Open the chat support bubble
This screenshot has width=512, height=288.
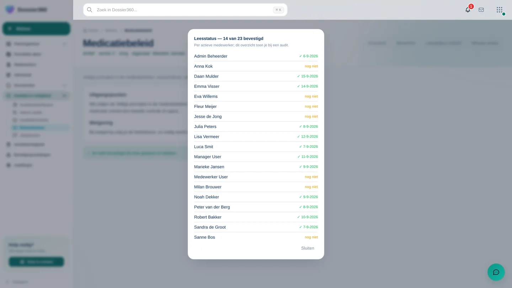(496, 272)
